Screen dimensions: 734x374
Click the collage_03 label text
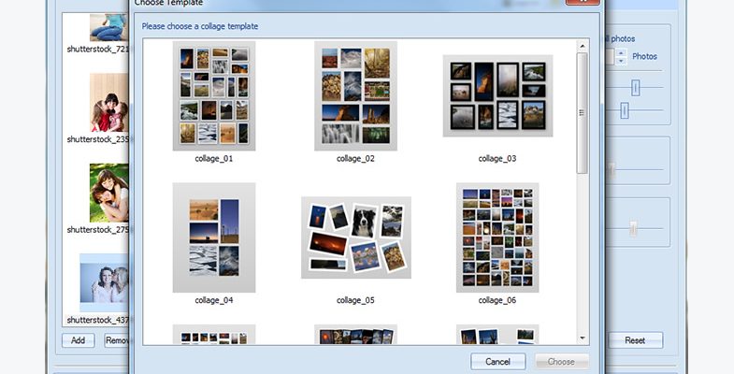tap(497, 159)
